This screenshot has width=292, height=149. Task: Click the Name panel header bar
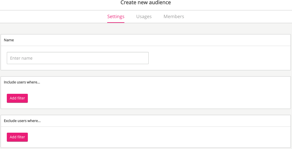148,40
